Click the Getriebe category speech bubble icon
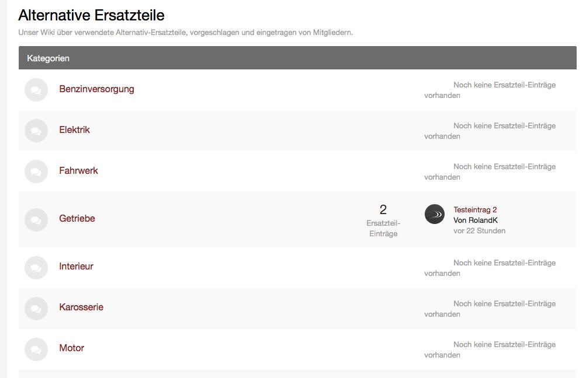This screenshot has width=586, height=378. coord(36,219)
